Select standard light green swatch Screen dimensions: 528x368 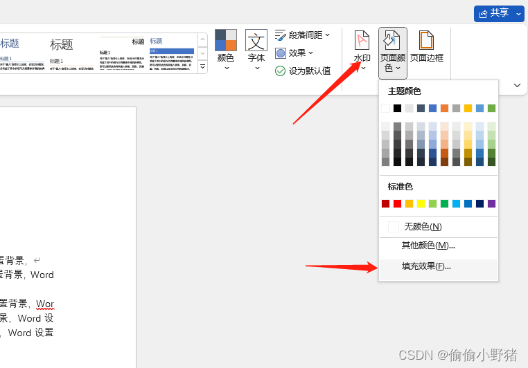[x=432, y=203]
